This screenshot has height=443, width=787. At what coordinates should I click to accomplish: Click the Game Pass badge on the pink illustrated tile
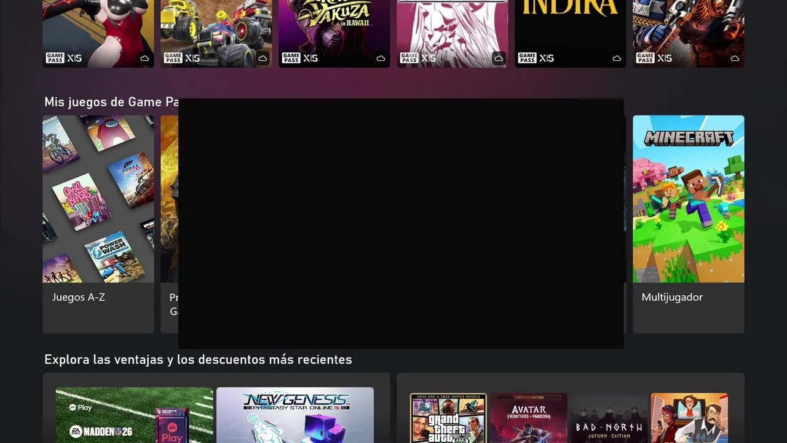(409, 58)
